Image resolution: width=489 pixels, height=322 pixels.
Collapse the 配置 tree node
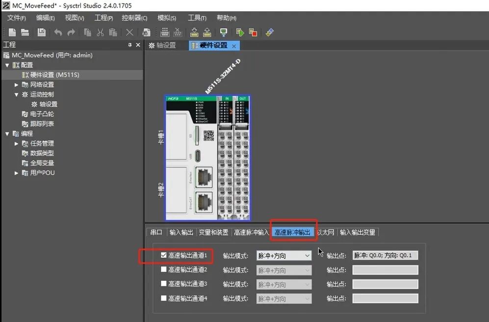click(x=7, y=65)
